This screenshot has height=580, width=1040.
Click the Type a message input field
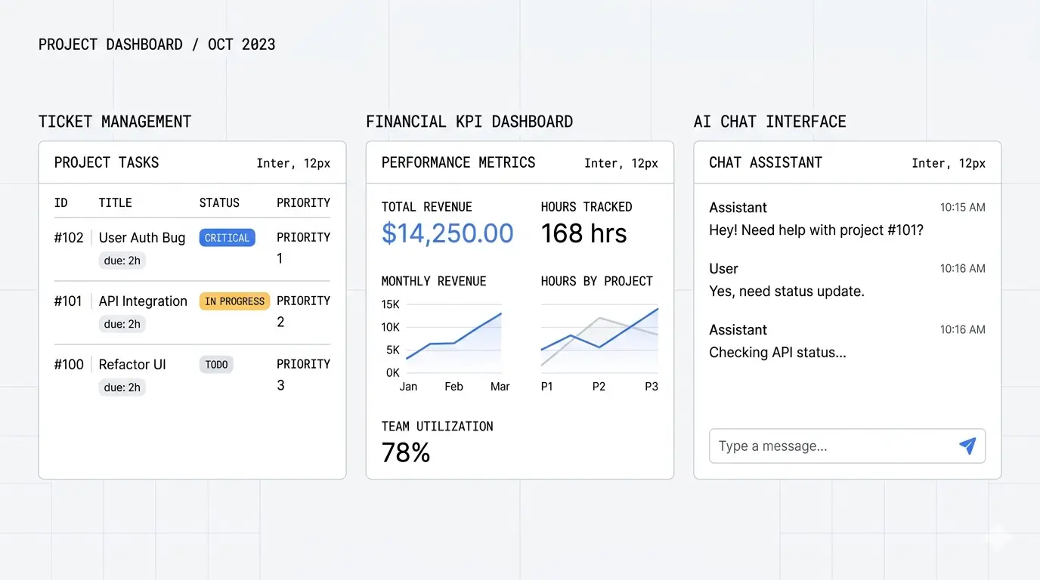point(847,446)
